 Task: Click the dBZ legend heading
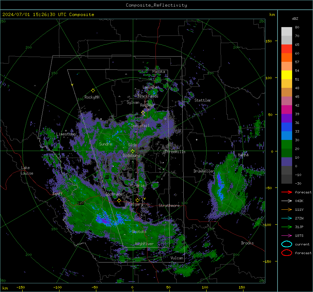[x=295, y=18]
